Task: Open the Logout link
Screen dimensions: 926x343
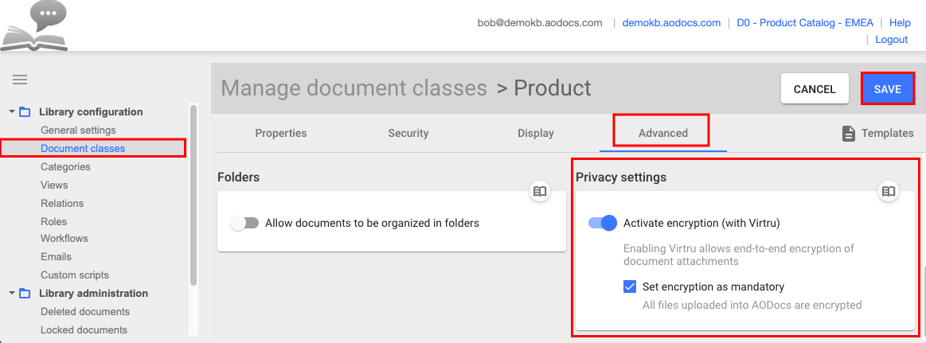Action: tap(891, 40)
